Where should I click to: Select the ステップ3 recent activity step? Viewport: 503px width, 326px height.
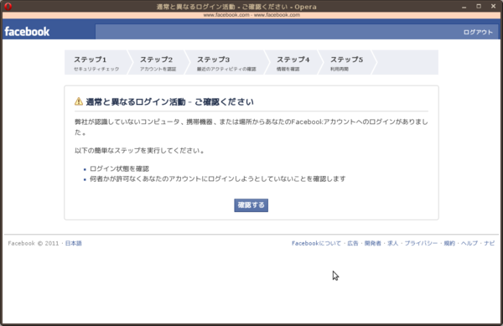point(226,63)
